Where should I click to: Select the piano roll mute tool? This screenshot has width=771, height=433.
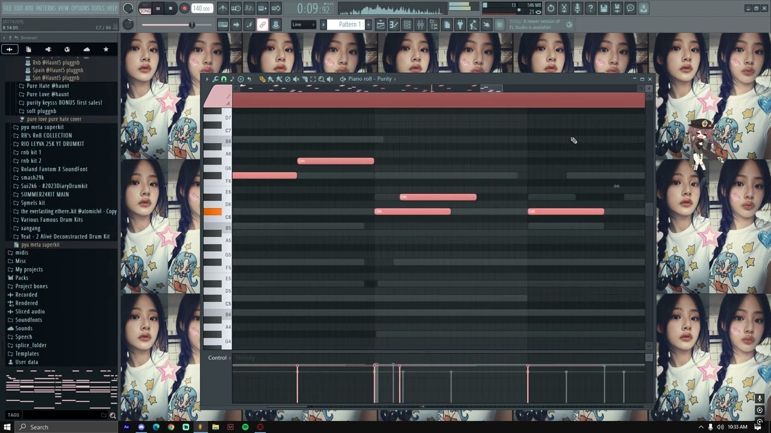click(296, 79)
